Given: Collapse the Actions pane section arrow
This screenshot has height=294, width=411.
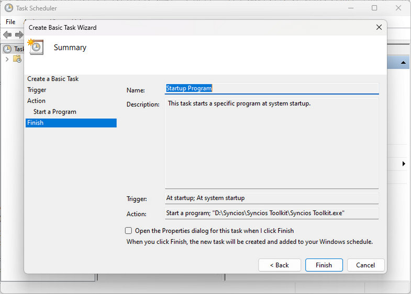Looking at the screenshot, I should (x=403, y=63).
